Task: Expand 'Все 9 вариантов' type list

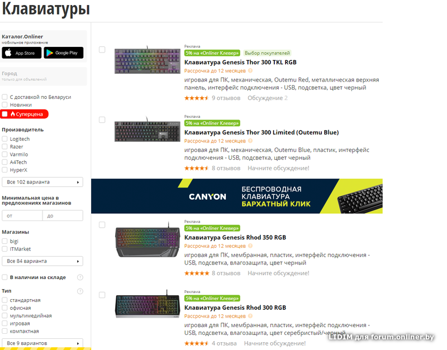Action: (x=42, y=343)
